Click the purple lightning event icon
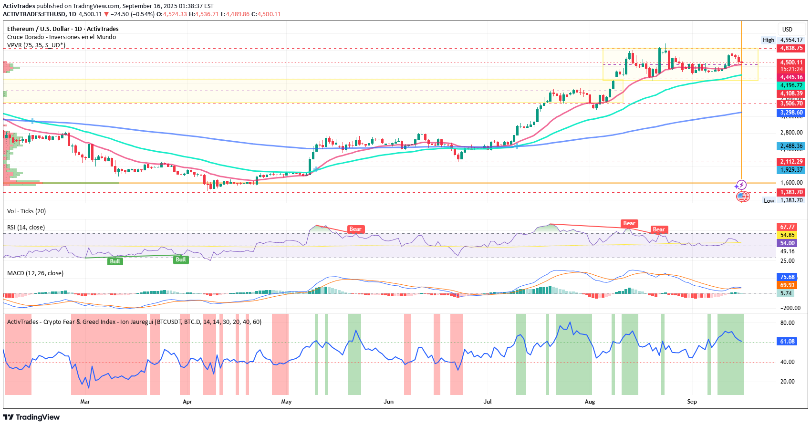Viewport: 811px width, 426px height. (741, 185)
